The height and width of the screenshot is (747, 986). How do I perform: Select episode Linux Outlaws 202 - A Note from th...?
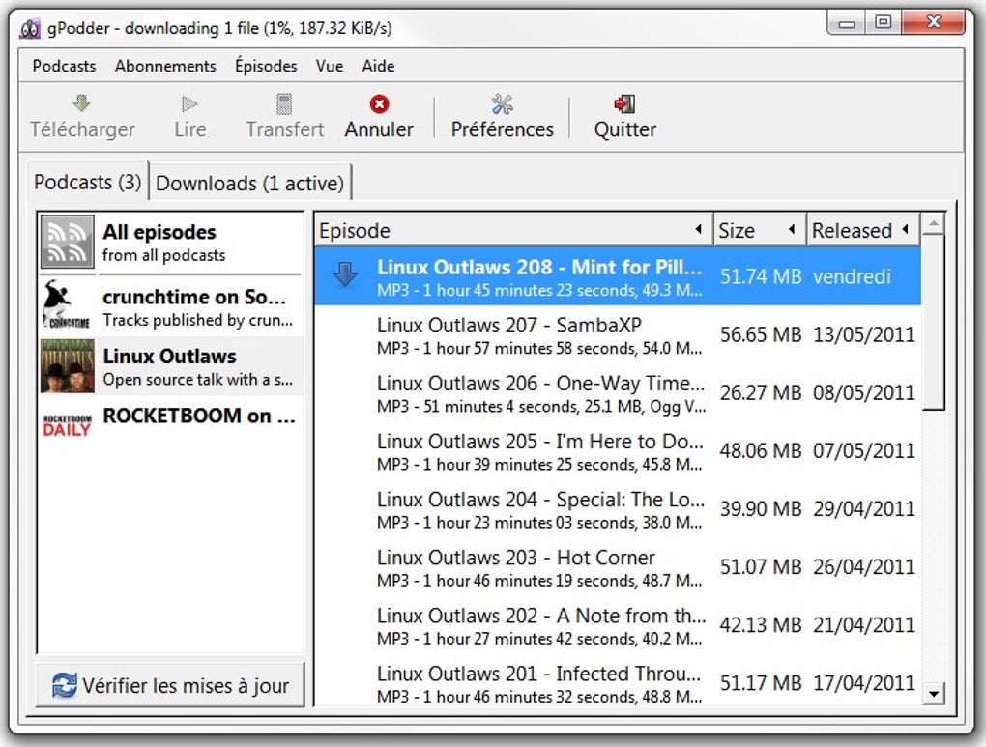coord(618,625)
